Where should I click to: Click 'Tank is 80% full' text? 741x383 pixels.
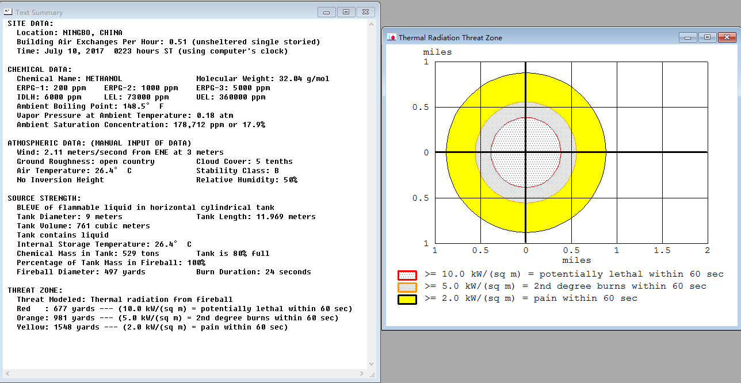click(233, 254)
